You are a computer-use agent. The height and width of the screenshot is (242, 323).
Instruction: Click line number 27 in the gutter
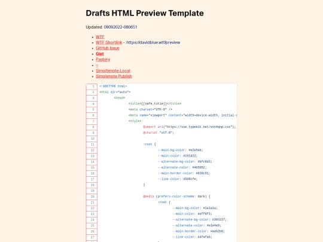(x=92, y=237)
